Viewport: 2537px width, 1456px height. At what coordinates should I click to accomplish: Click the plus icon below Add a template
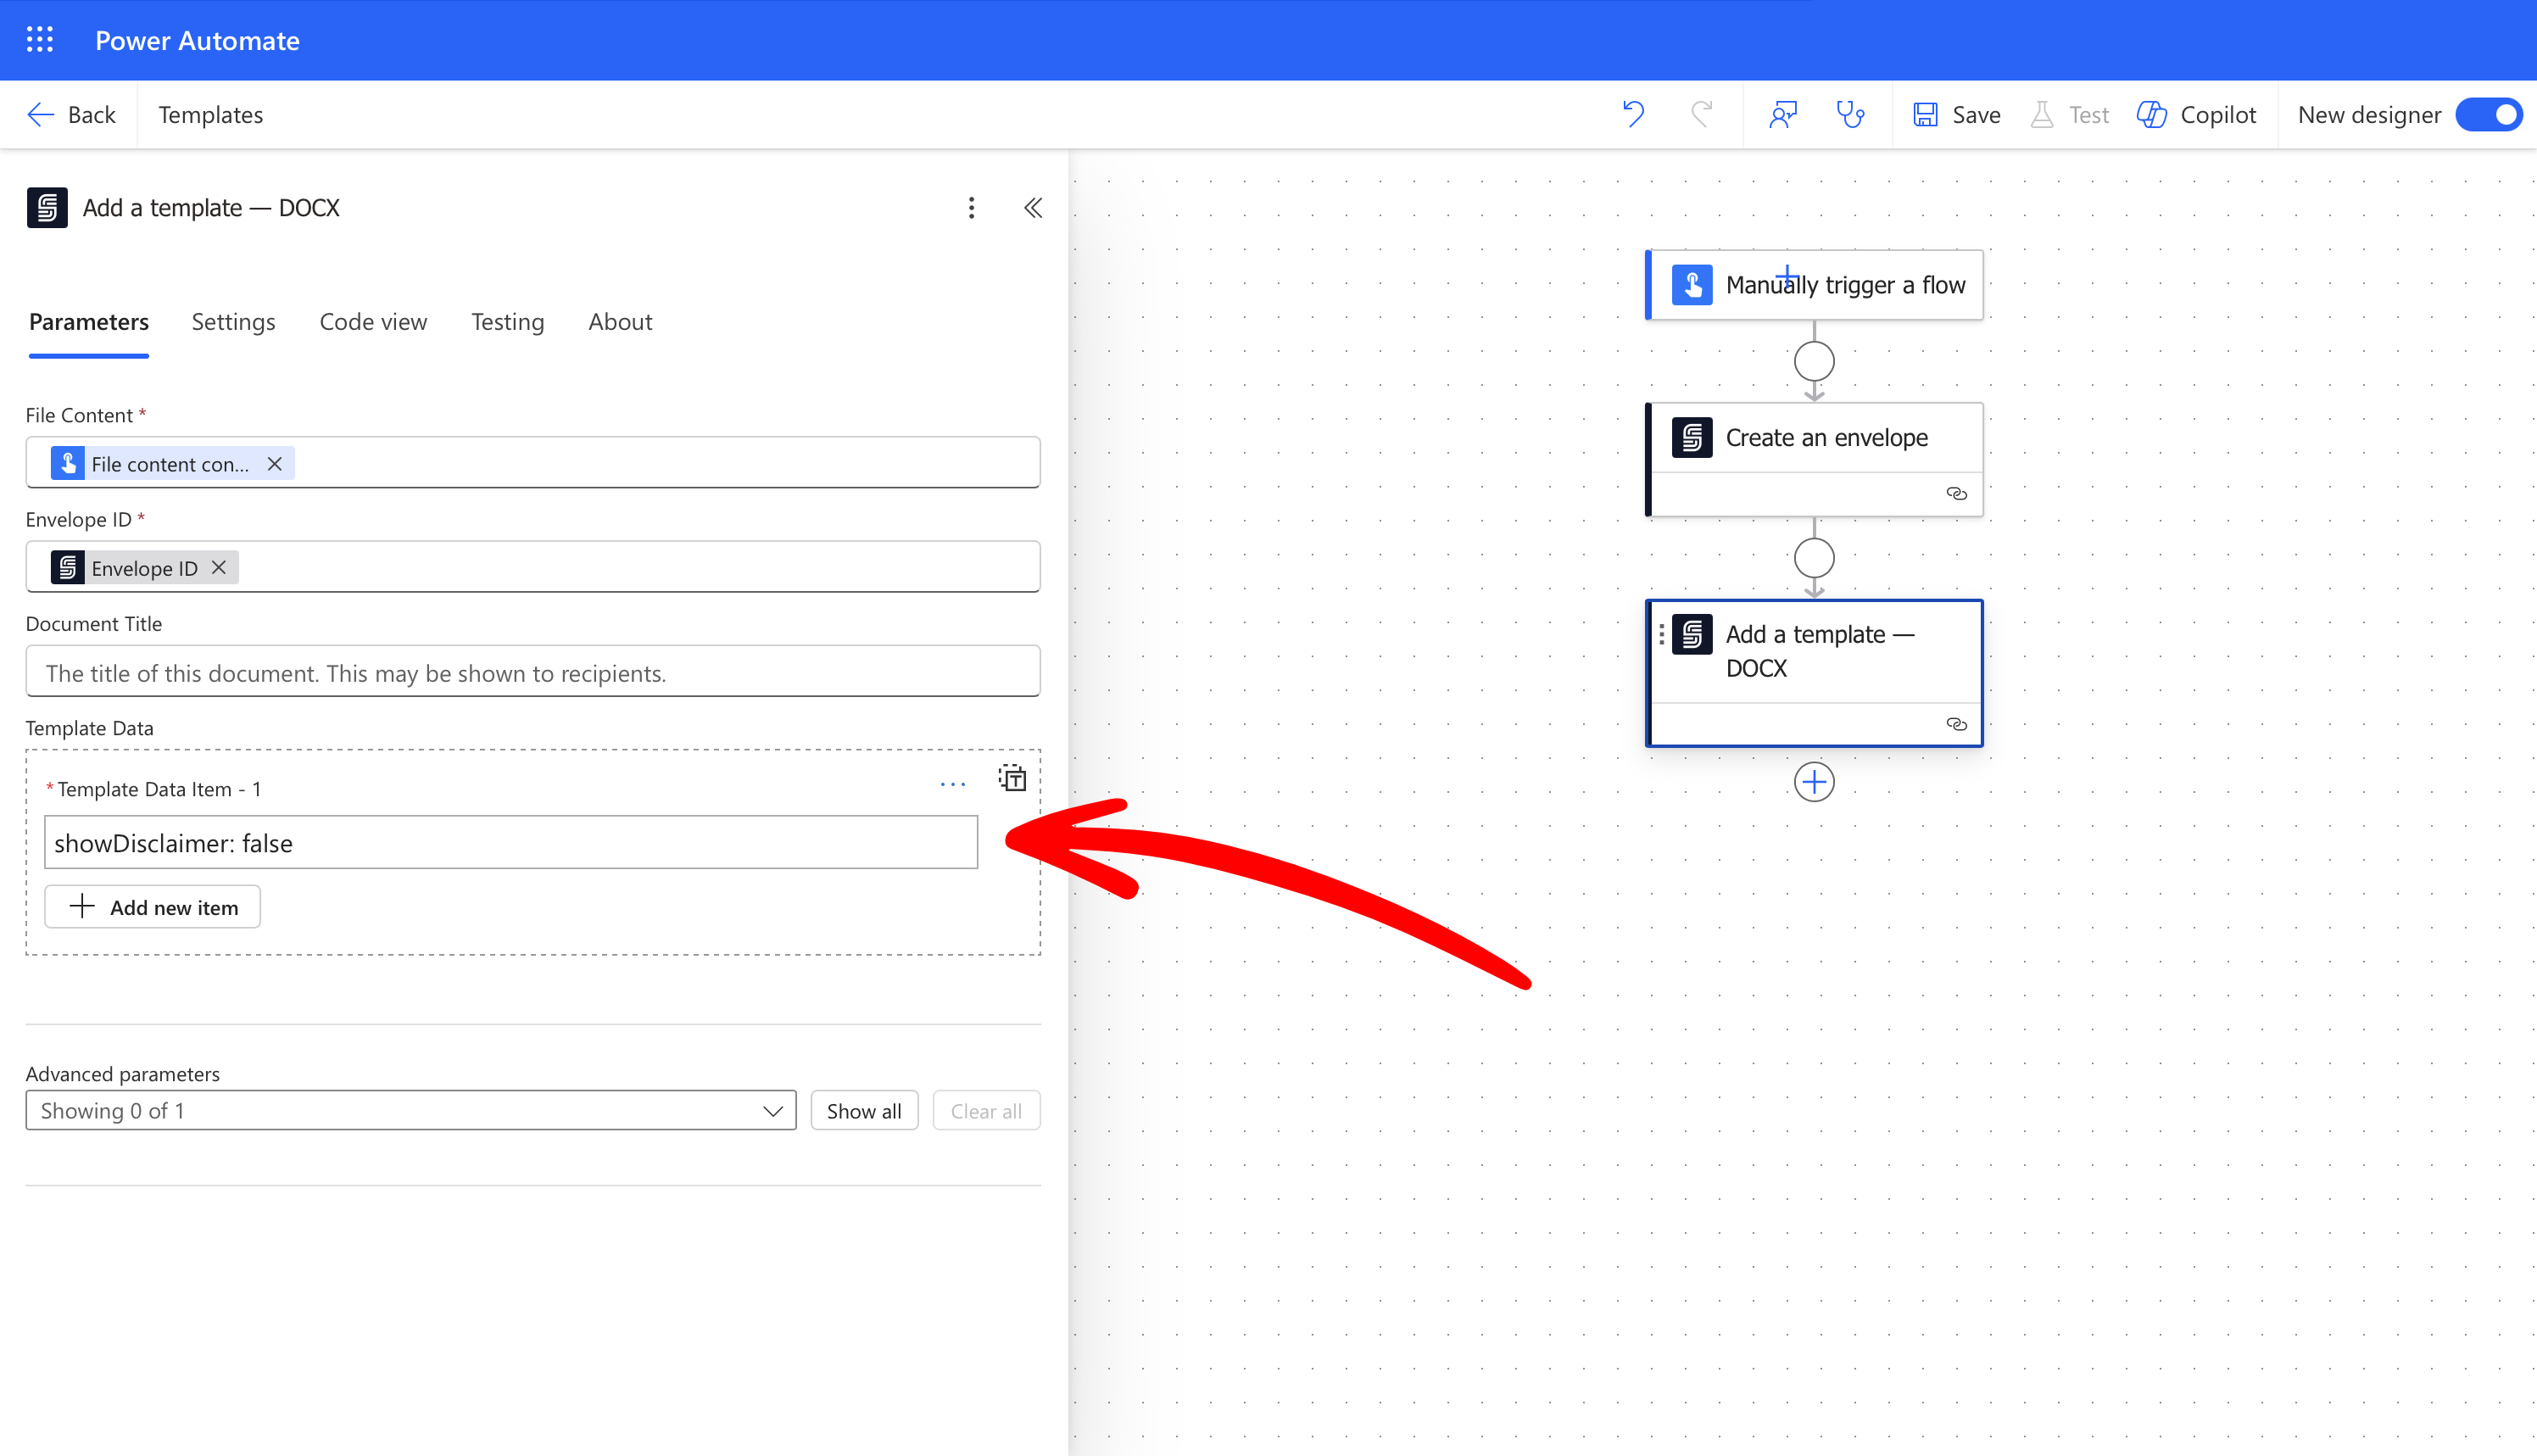pos(1813,782)
